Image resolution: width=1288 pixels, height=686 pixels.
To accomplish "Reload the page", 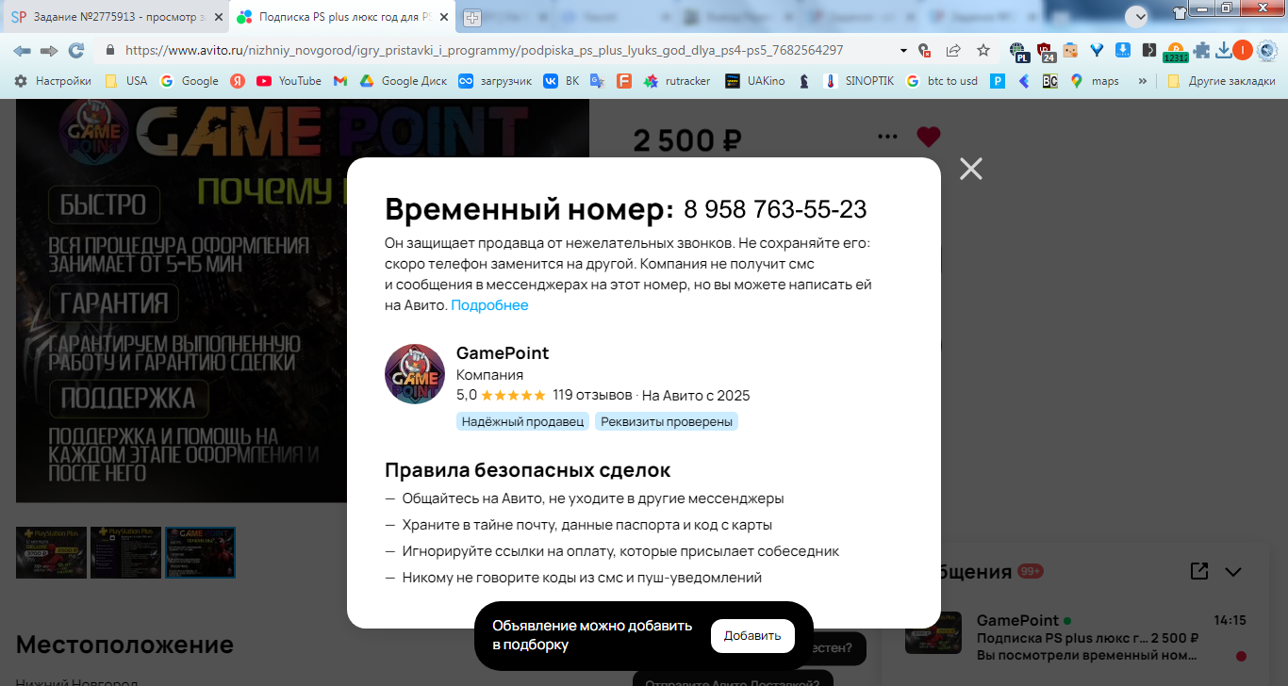I will [76, 50].
